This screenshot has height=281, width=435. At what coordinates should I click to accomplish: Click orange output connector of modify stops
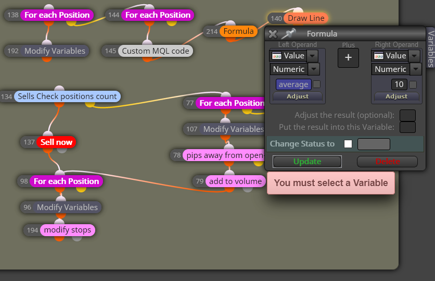pos(59,238)
